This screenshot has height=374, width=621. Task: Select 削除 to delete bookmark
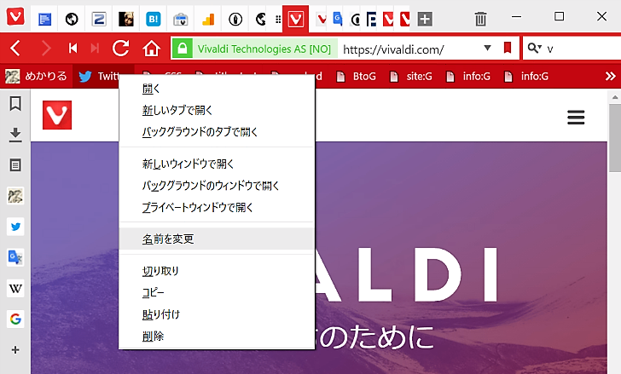coord(217,336)
